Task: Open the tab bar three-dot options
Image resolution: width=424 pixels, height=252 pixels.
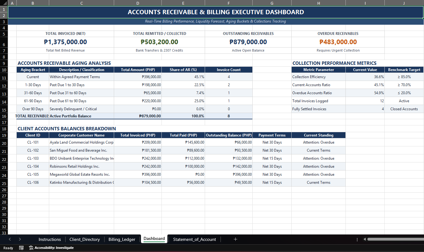Action: click(357, 239)
